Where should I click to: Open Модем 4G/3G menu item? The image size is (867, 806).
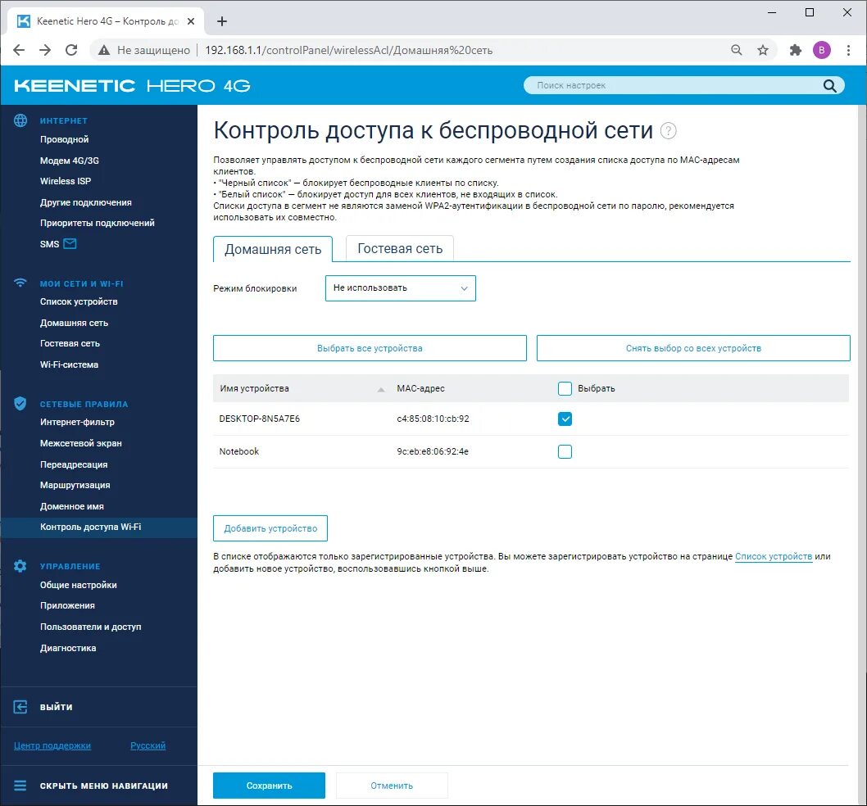coord(69,161)
